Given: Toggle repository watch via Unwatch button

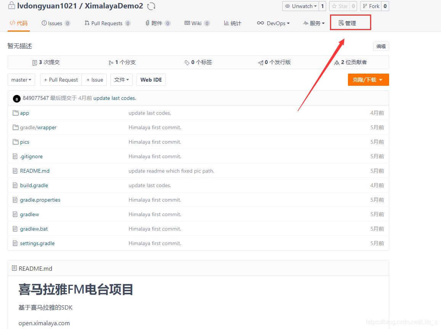Looking at the screenshot, I should pos(301,6).
